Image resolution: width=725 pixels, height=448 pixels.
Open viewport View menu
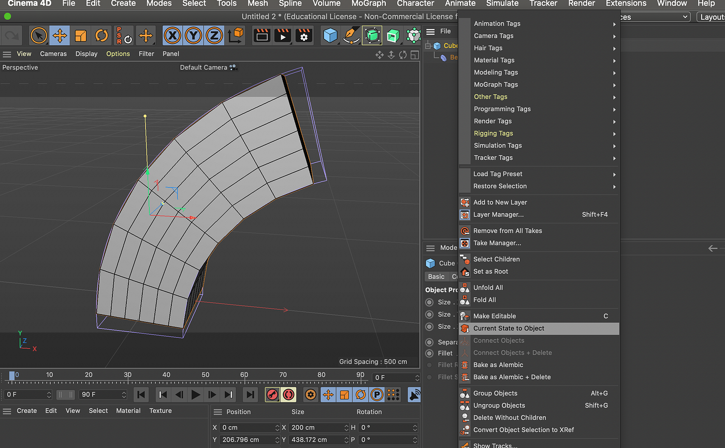24,54
